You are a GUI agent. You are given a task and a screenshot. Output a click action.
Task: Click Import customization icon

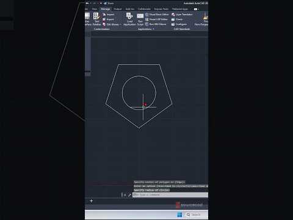[104, 15]
